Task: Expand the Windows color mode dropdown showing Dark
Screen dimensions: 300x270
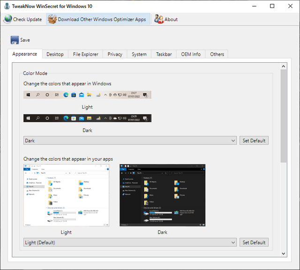Action: point(130,140)
